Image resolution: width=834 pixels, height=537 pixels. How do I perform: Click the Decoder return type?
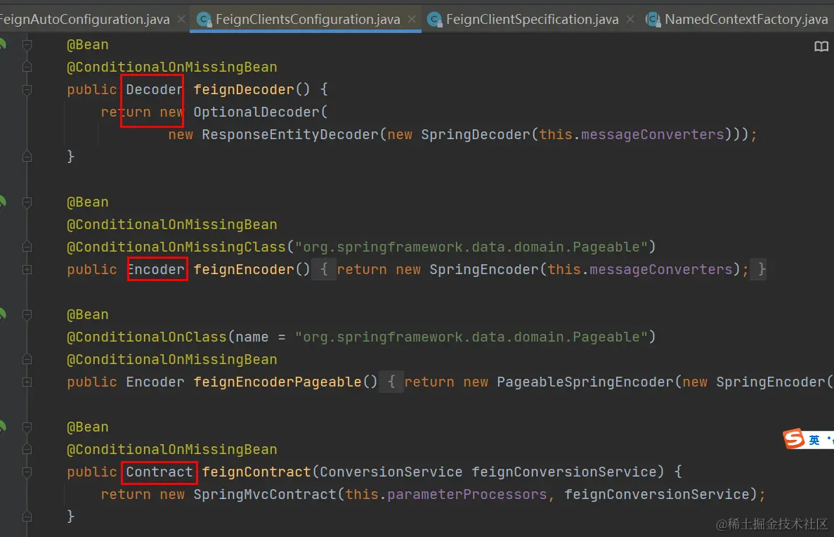(155, 89)
